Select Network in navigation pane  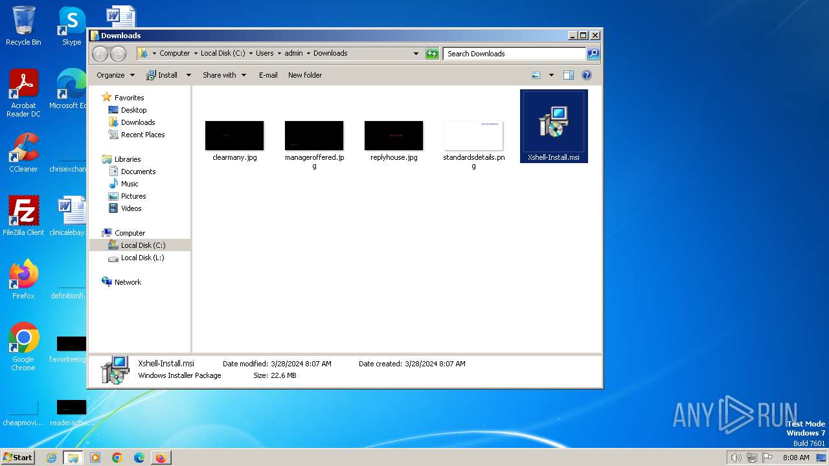coord(128,282)
